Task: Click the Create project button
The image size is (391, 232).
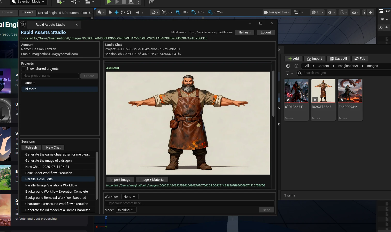Action: (89, 76)
